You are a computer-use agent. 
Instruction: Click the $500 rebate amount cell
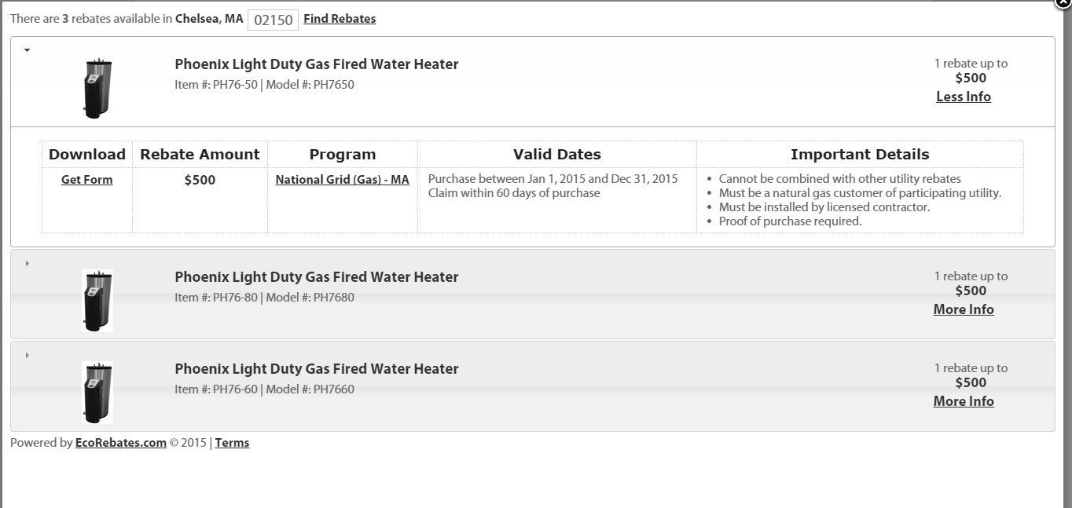(x=200, y=199)
